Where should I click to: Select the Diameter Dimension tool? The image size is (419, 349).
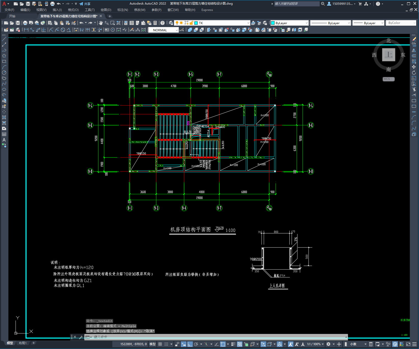coord(63,30)
